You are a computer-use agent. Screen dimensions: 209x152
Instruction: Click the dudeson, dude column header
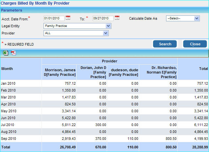coord(123,73)
